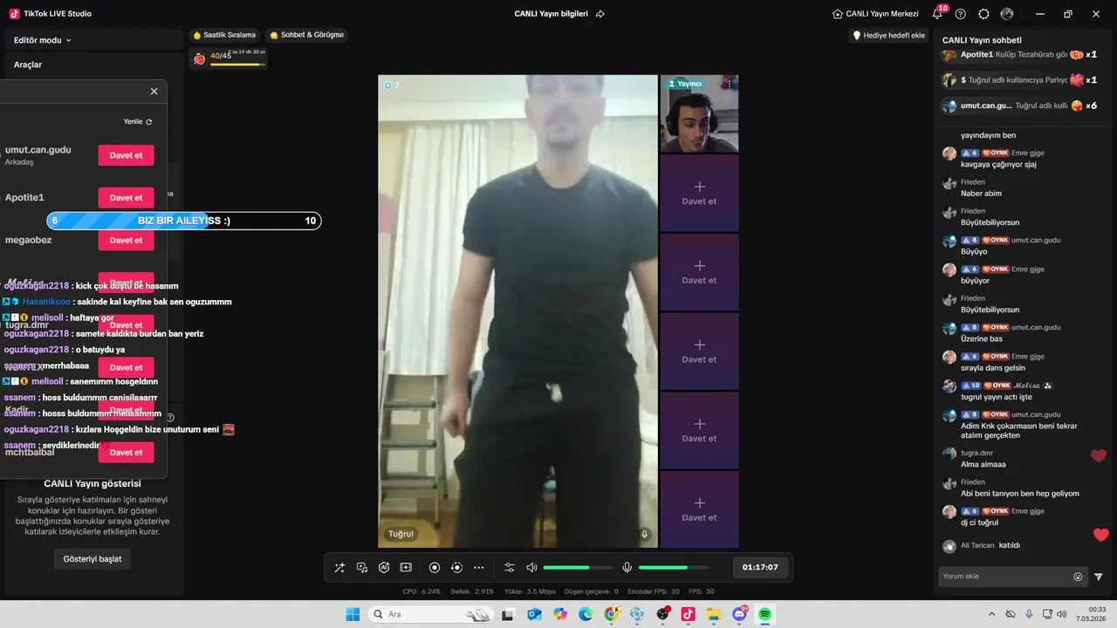Open the AI tools hexagon icon
The height and width of the screenshot is (628, 1117).
point(384,567)
